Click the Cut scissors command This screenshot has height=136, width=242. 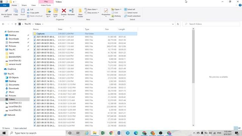30,9
